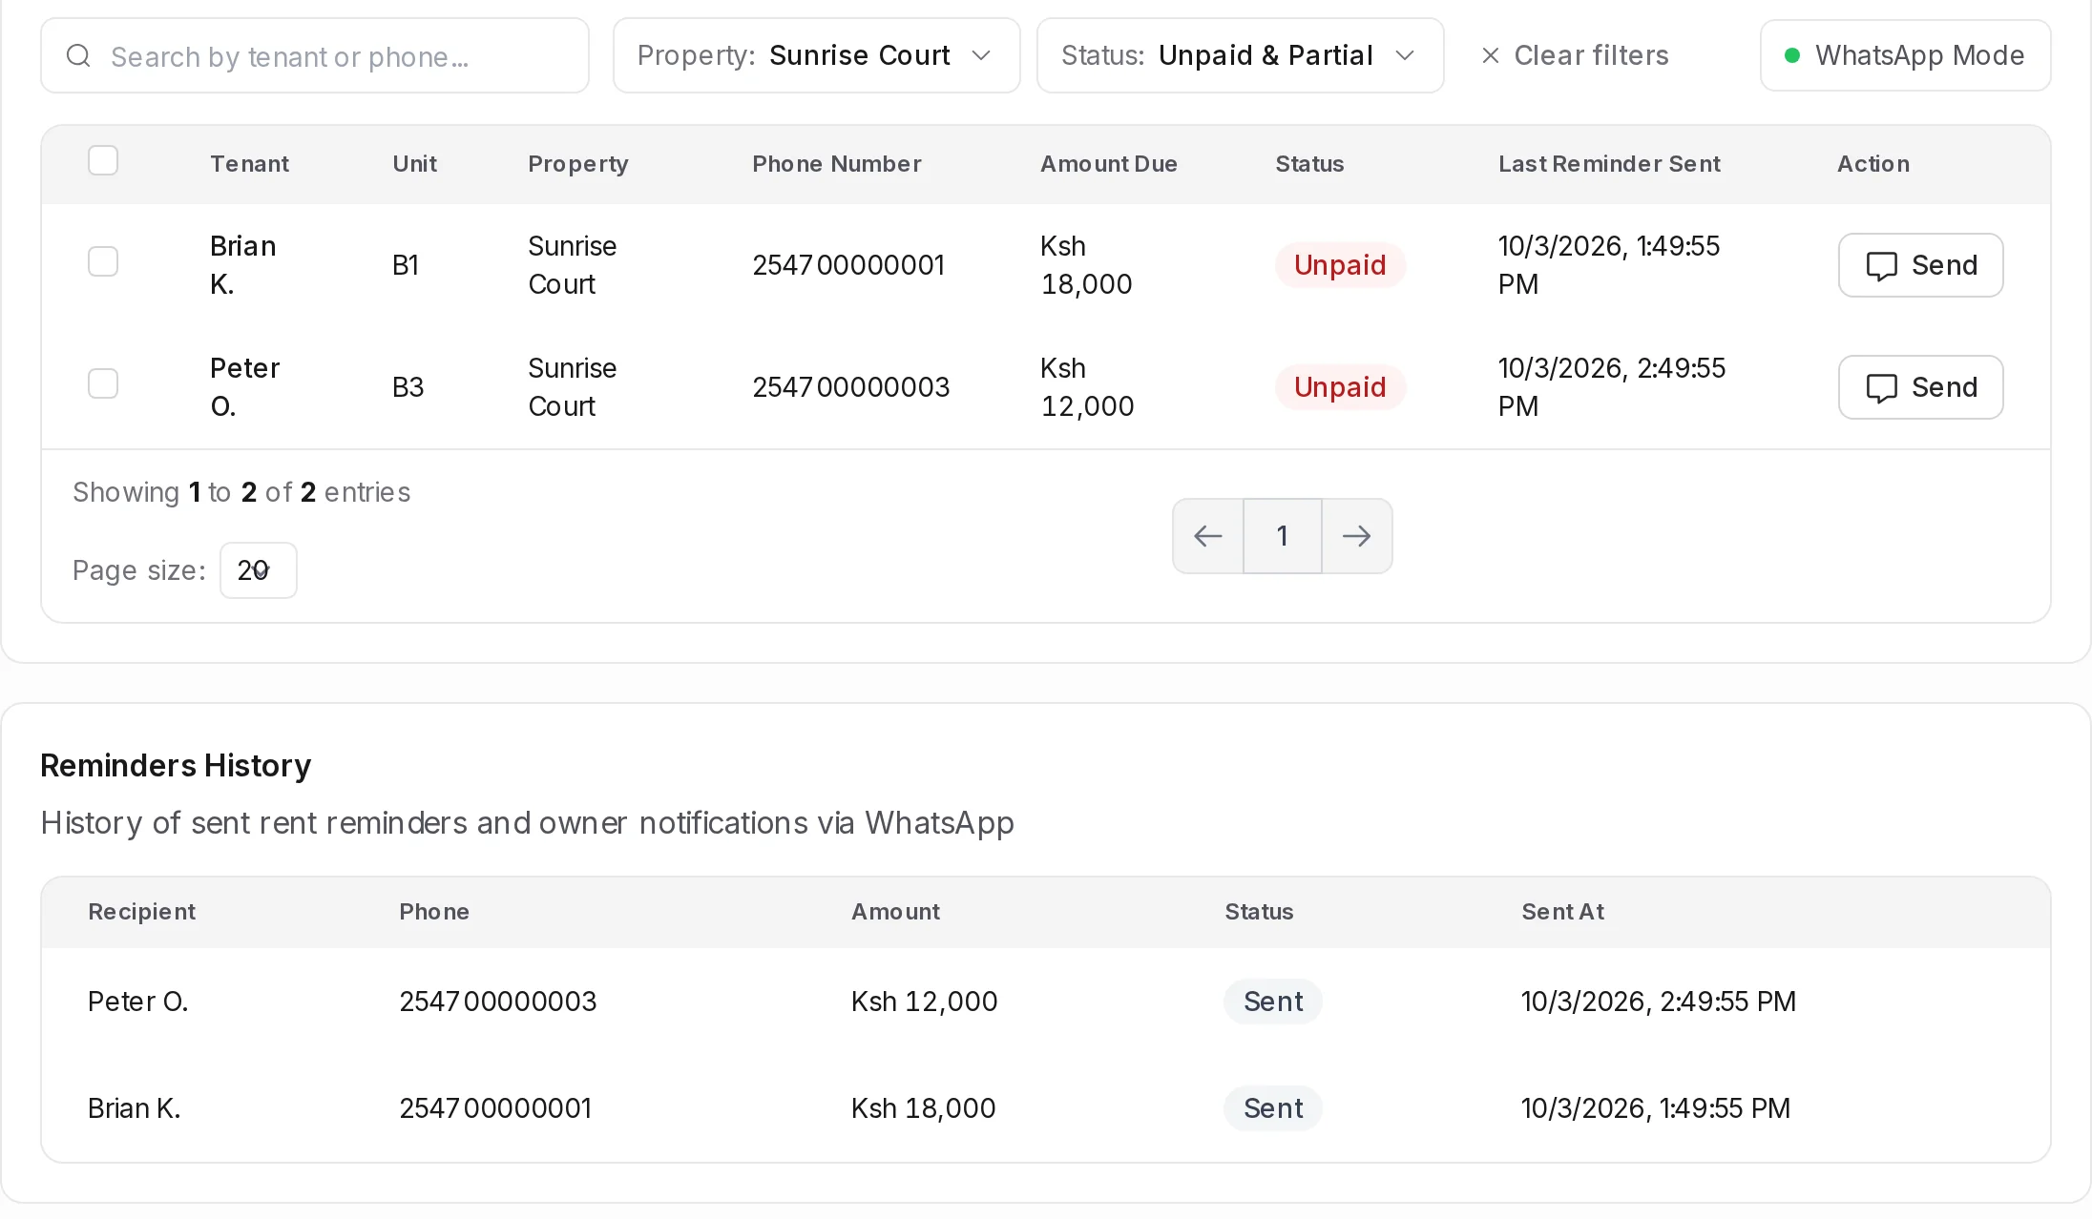Click amount due Ksh 18,000 in tenants table
The width and height of the screenshot is (2092, 1219).
[x=1086, y=265]
